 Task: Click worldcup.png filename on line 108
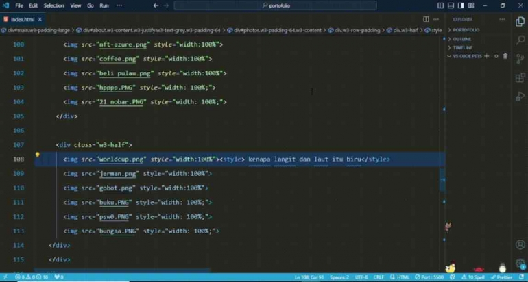click(121, 159)
